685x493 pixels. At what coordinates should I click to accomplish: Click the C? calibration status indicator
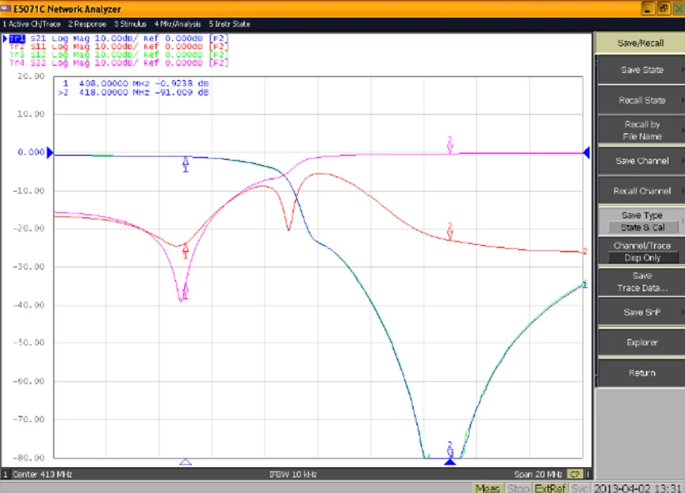pyautogui.click(x=573, y=474)
